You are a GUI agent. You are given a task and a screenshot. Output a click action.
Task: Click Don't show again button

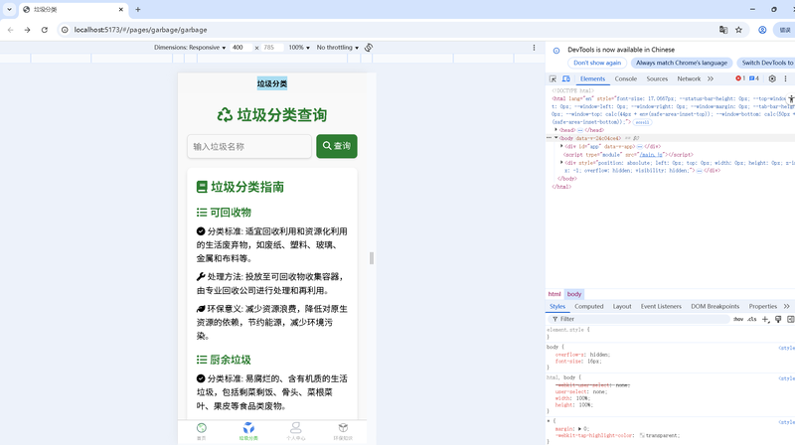[x=597, y=63]
